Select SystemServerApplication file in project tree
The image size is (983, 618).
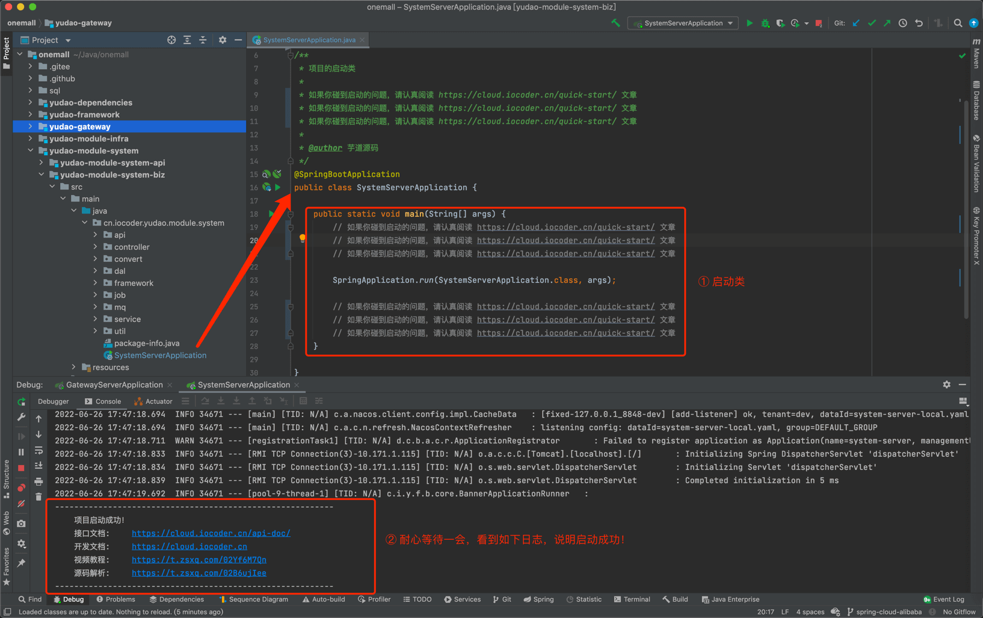[160, 355]
